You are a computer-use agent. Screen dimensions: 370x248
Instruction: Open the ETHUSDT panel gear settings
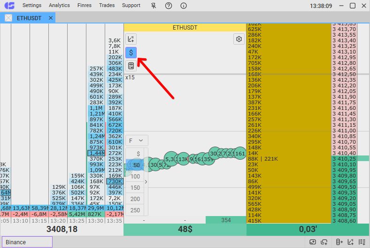click(239, 39)
